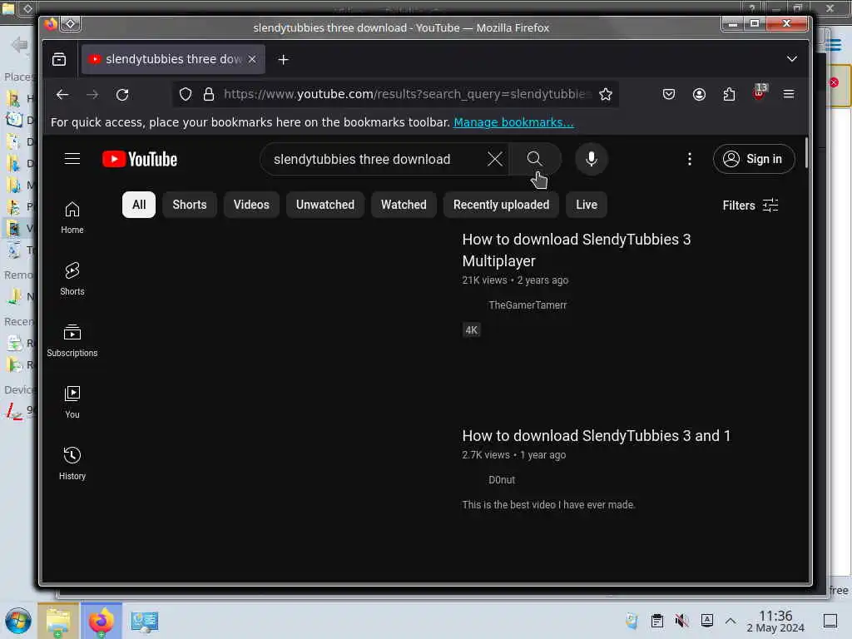852x639 pixels.
Task: Open YouTube settings three-dot menu
Action: tap(690, 159)
